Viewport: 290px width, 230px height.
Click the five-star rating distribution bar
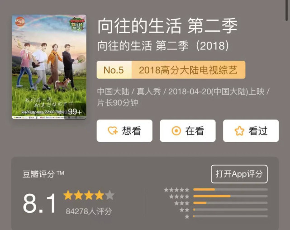230,189
